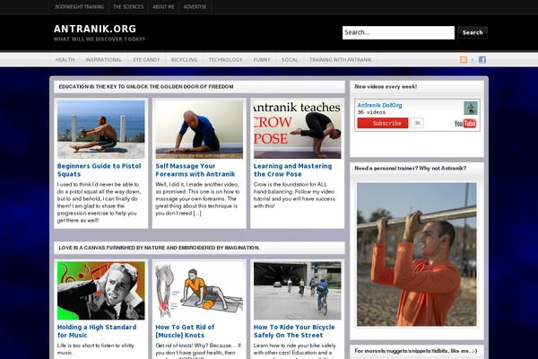
Task: Open How To Ride Your Bicycle Safely
Action: 294,331
